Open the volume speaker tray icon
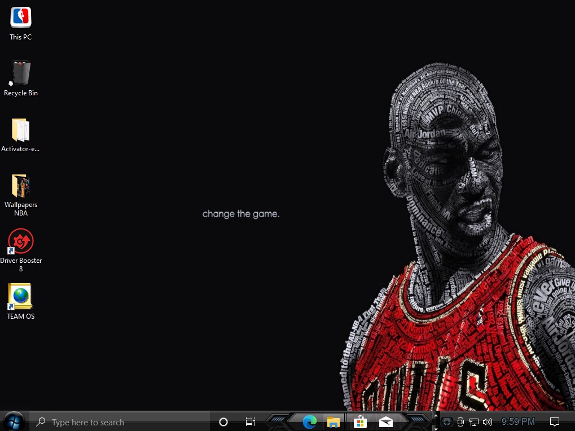The image size is (575, 431). click(x=488, y=422)
